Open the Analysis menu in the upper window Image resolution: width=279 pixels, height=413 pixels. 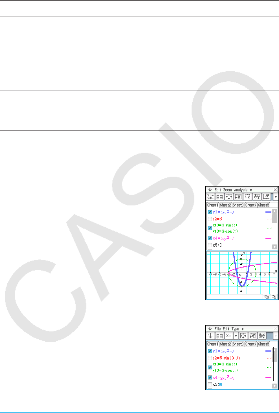(241, 190)
